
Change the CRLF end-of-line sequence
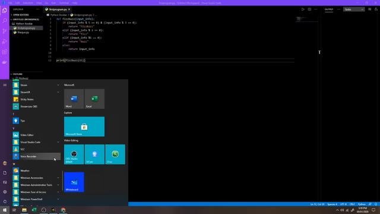coord(352,204)
